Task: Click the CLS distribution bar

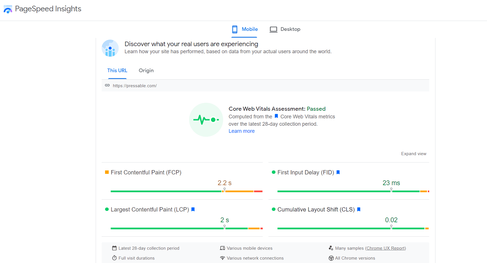Action: [x=353, y=228]
